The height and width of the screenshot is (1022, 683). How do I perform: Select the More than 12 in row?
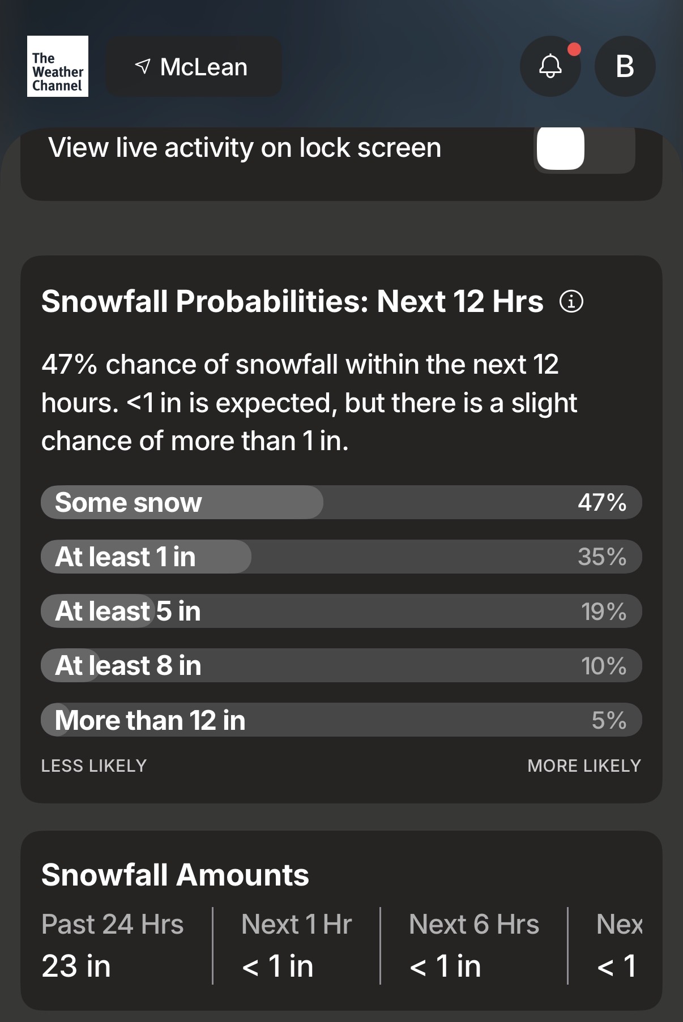point(341,720)
